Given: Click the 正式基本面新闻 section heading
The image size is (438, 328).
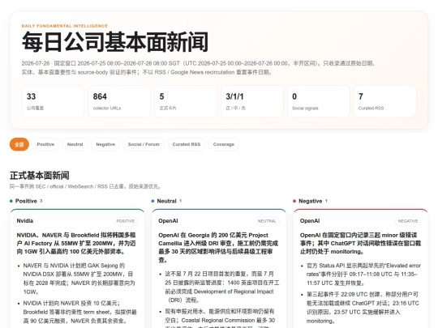Looking at the screenshot, I should pos(40,176).
